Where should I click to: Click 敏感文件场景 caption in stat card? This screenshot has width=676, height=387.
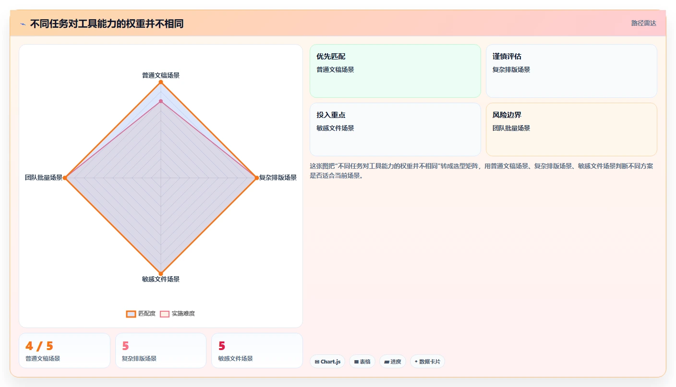tap(235, 359)
